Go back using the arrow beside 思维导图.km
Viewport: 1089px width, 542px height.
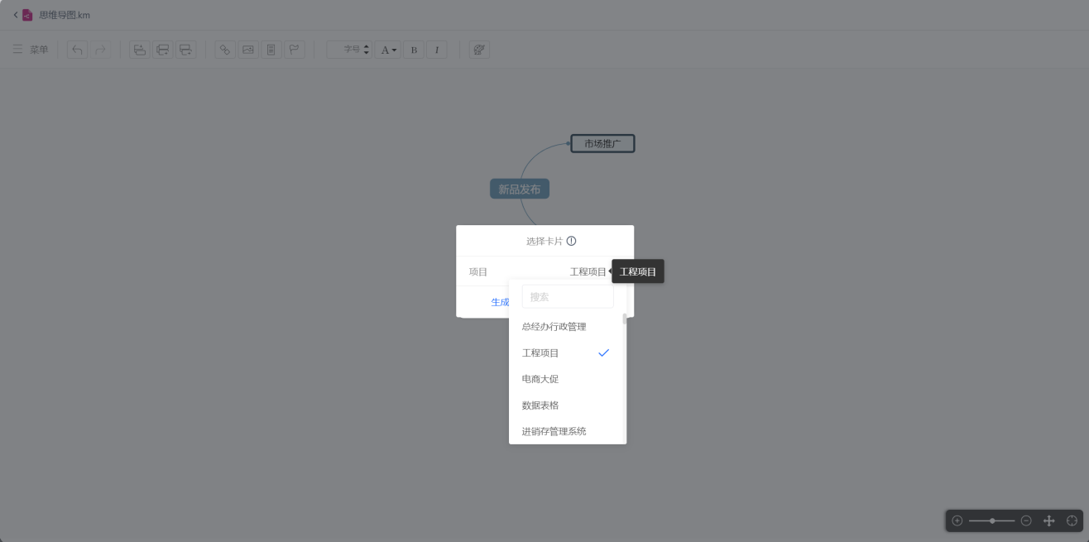15,15
